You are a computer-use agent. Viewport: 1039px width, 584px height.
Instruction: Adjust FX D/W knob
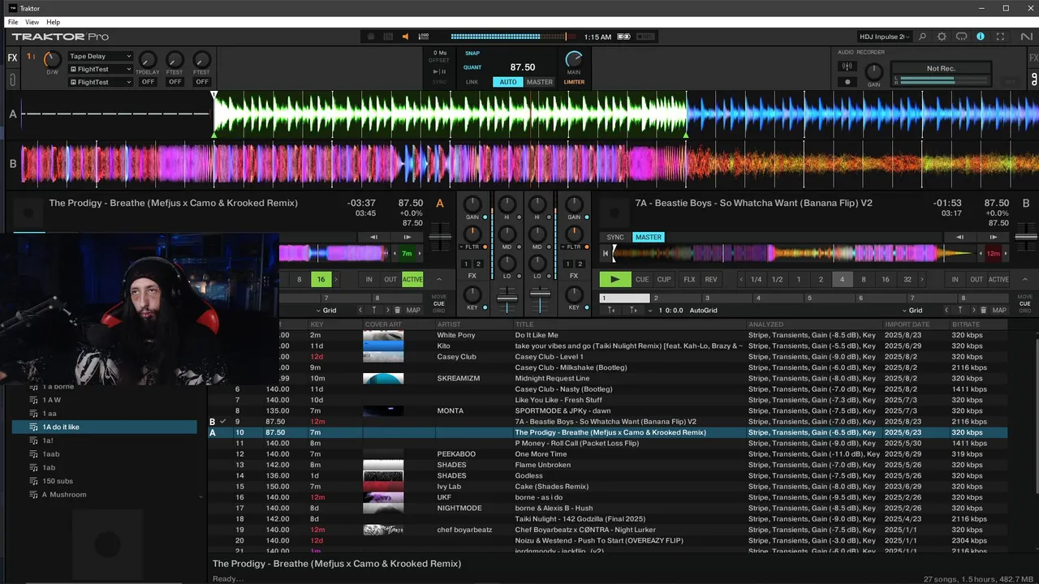52,59
